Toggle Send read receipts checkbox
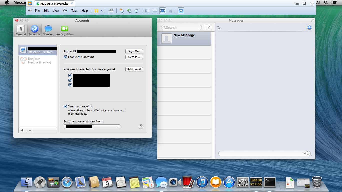Image resolution: width=342 pixels, height=192 pixels. click(x=66, y=106)
